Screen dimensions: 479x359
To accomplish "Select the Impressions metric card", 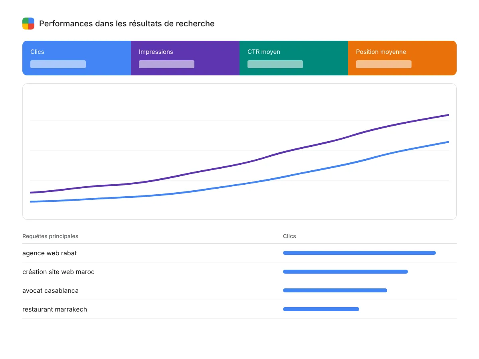I will (185, 58).
